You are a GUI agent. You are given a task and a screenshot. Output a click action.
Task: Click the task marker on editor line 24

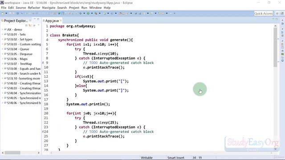coord(43,132)
